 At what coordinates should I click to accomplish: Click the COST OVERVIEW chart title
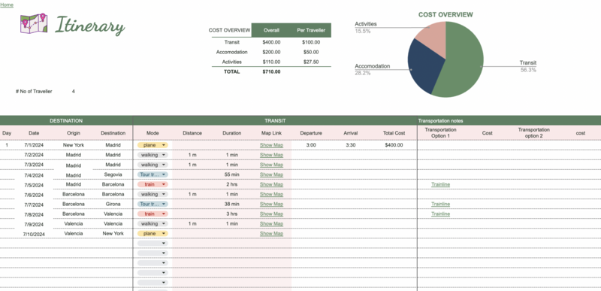(445, 14)
